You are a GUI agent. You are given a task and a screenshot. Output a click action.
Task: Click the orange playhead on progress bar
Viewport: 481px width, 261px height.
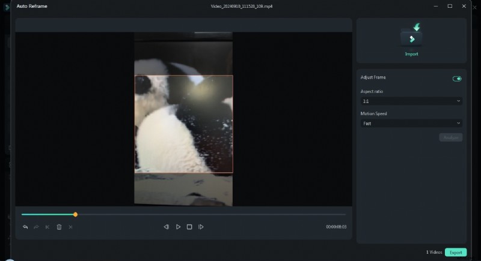tap(75, 214)
